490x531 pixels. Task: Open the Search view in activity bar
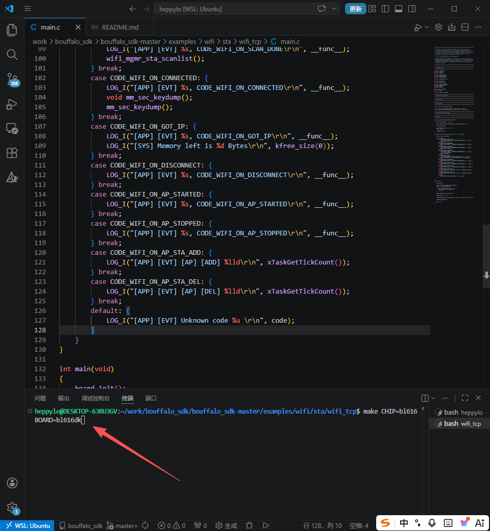click(x=12, y=55)
